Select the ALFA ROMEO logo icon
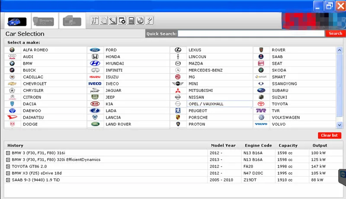This screenshot has height=199, width=346. [x=12, y=50]
